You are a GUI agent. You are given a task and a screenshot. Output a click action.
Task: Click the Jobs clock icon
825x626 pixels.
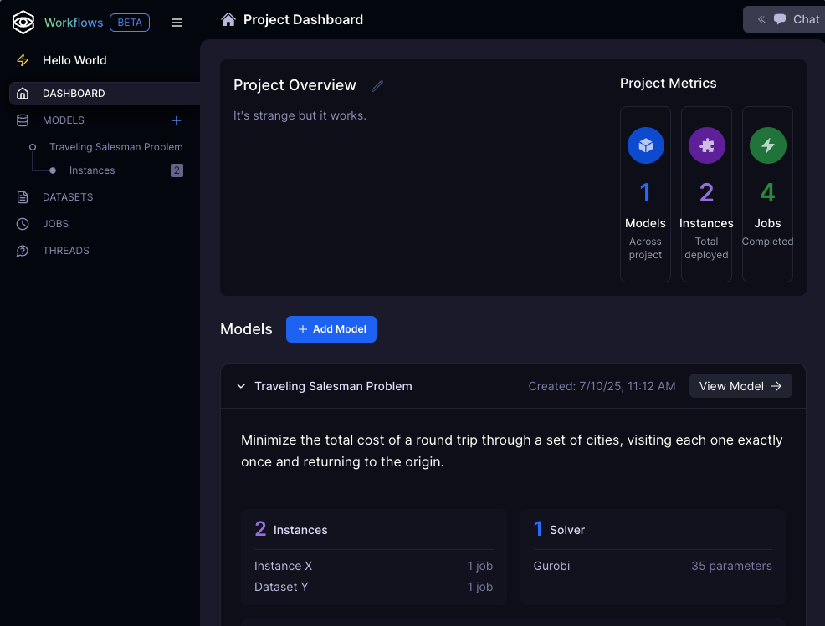[x=23, y=224]
